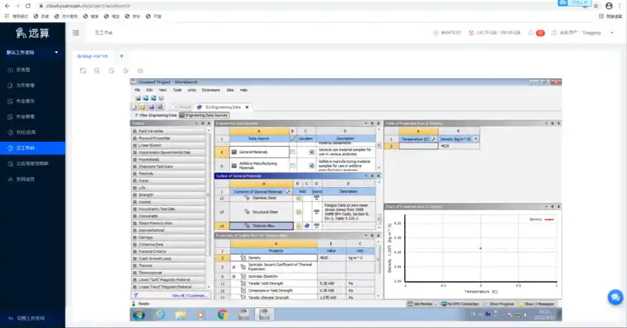Collapse the Yuansuan sidebar hamburger icon
This screenshot has height=328, width=627.
click(x=76, y=33)
